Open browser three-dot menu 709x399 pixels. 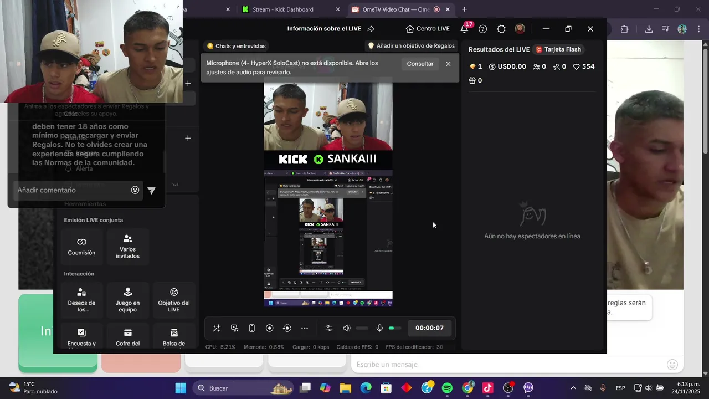click(x=700, y=29)
